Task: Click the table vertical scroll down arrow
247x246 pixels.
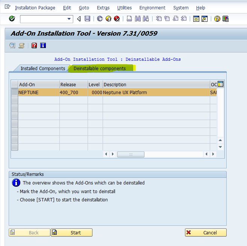Action: click(220, 147)
